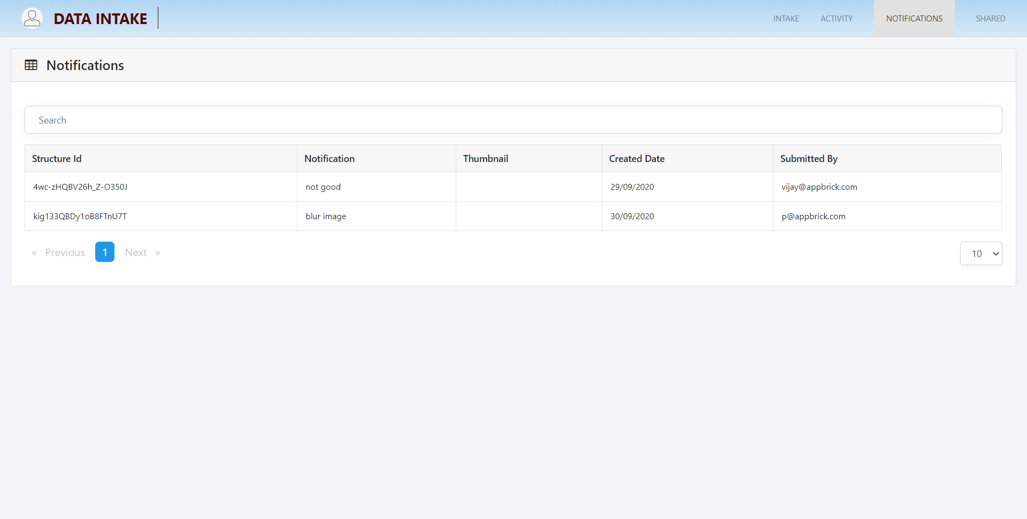Screen dimensions: 1027x519
Task: Click the Previous pagination link
Action: point(65,253)
